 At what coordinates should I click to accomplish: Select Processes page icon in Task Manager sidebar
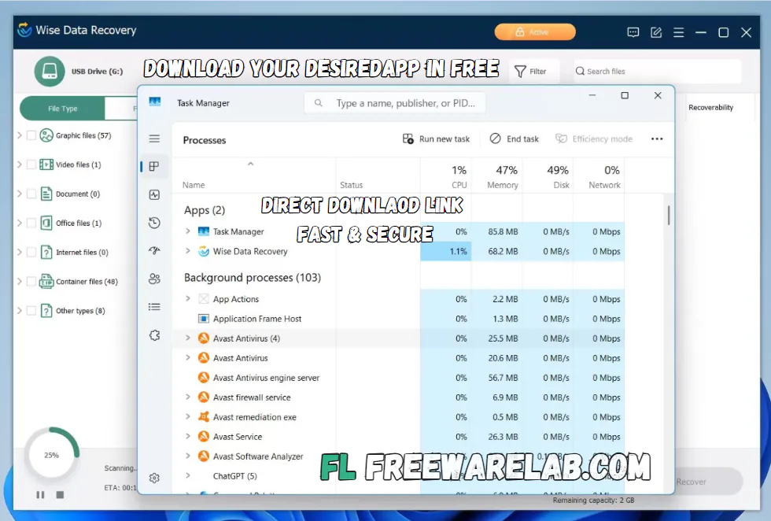154,166
